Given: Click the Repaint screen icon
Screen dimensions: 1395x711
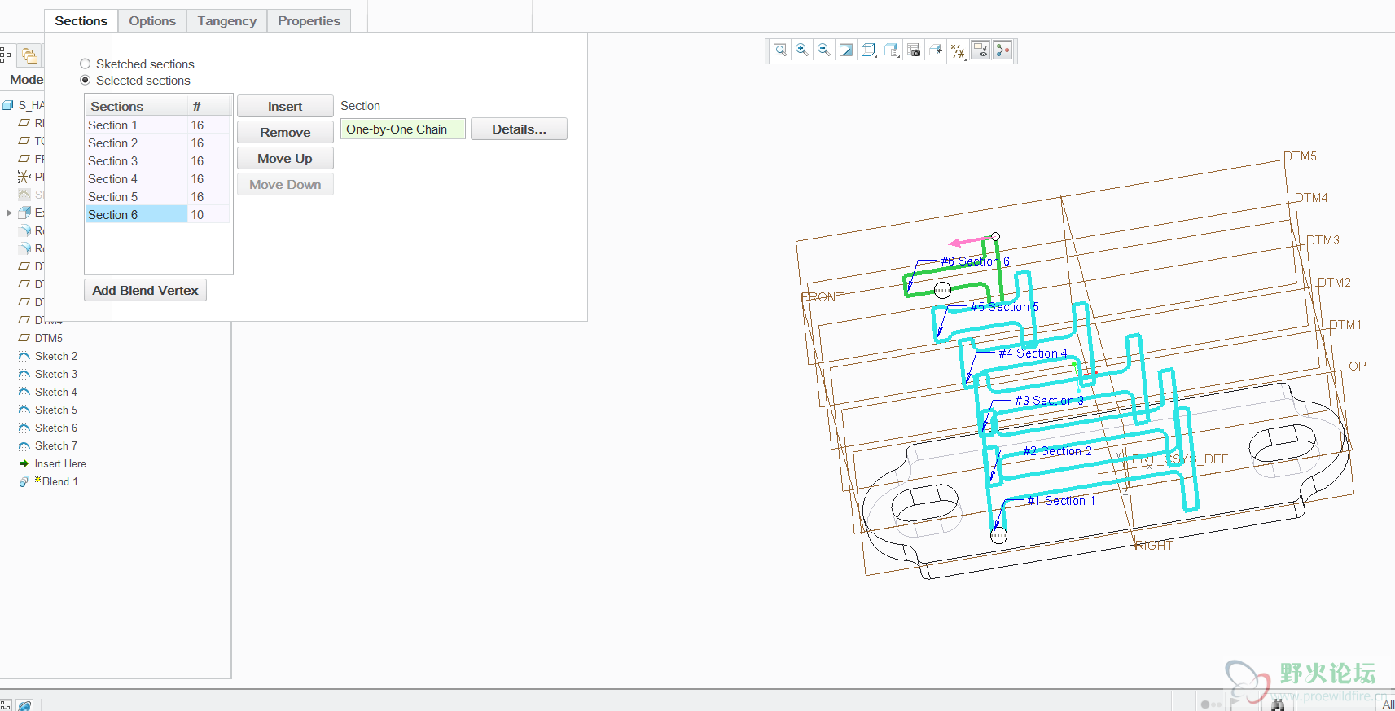Looking at the screenshot, I should tap(846, 50).
